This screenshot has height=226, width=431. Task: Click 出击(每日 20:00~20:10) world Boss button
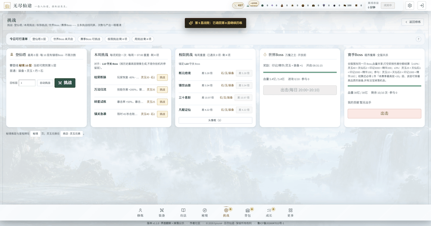click(x=300, y=90)
